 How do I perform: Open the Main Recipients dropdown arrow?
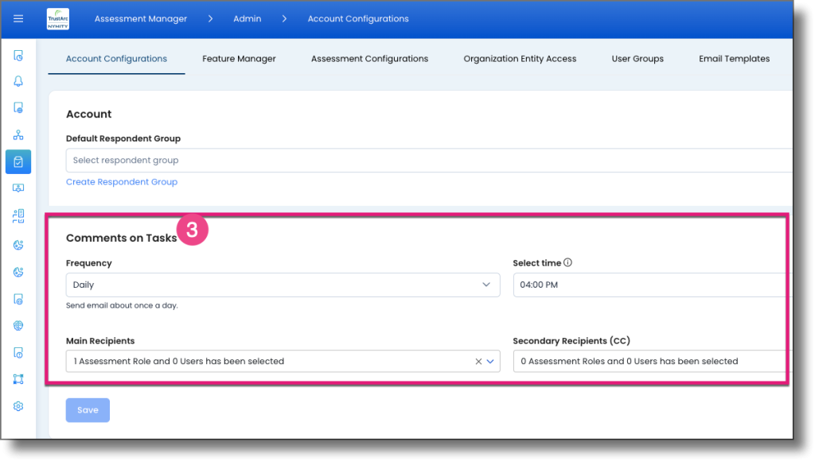click(490, 362)
